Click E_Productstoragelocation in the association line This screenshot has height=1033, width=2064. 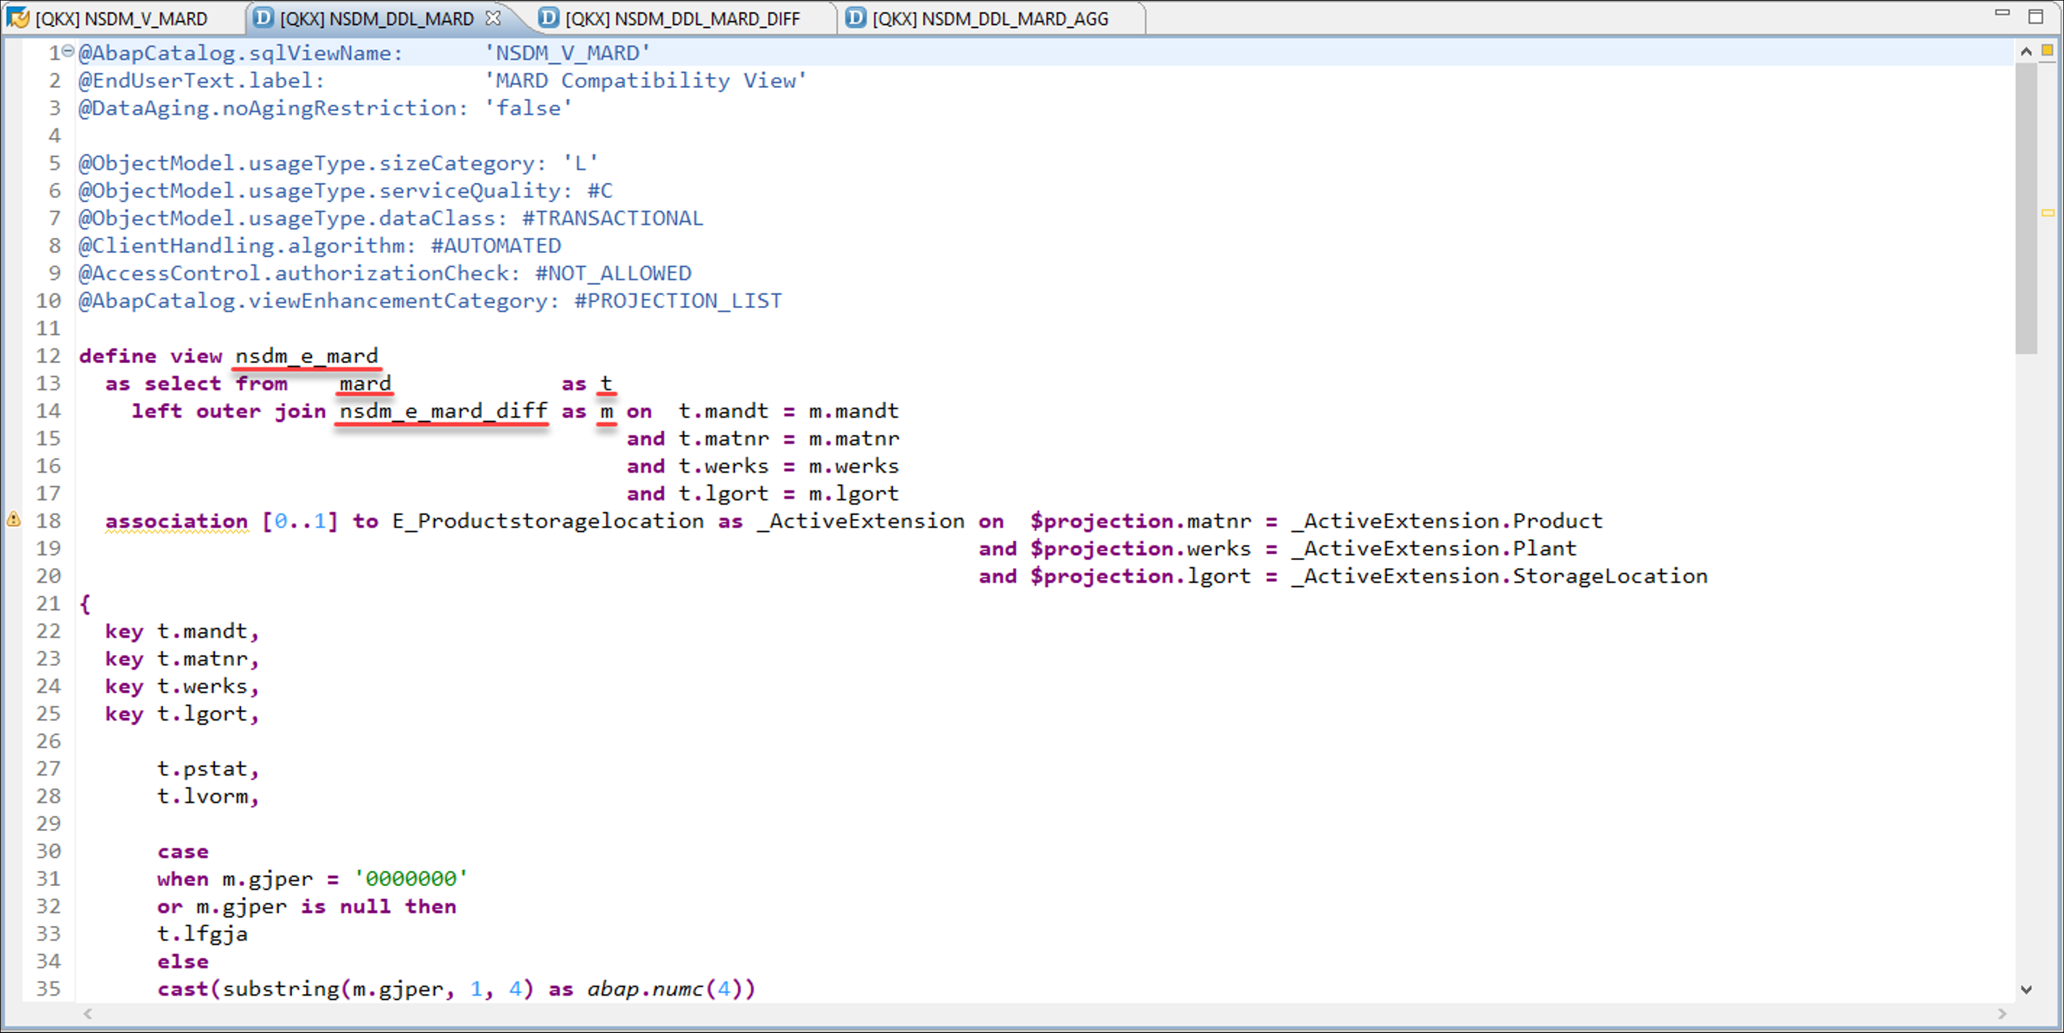coord(548,521)
